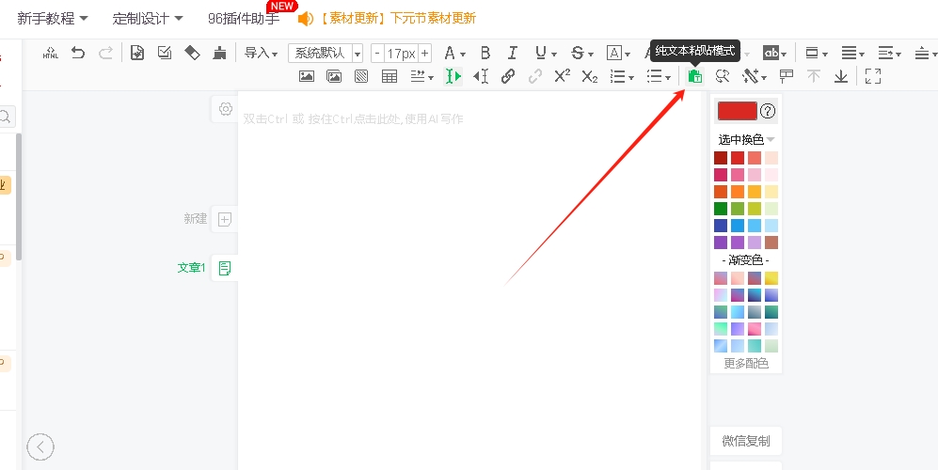
Task: Click the fullscreen expand icon
Action: [x=872, y=77]
